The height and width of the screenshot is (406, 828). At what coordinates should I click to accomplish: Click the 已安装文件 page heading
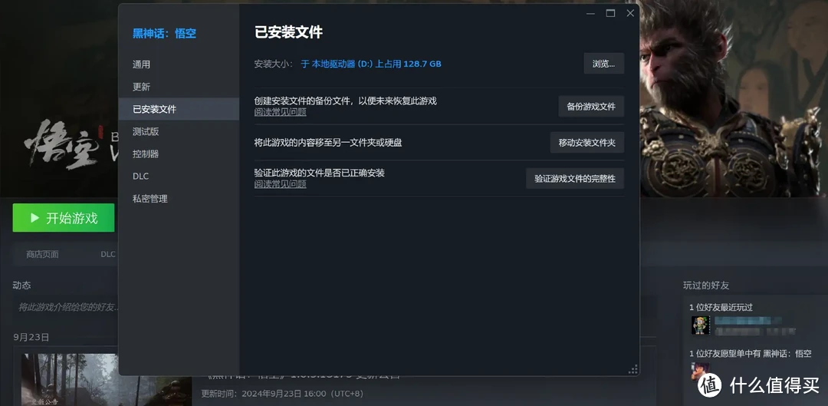click(288, 32)
